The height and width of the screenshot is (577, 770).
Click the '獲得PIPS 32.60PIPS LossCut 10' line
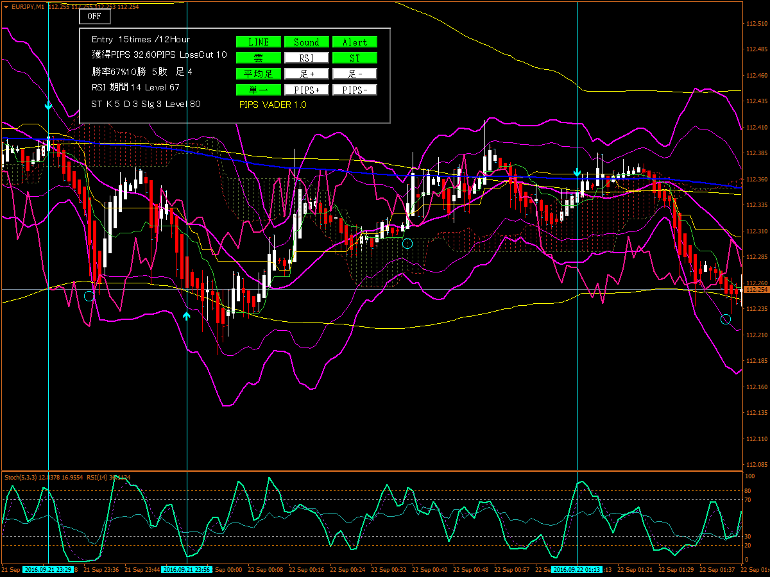(159, 56)
